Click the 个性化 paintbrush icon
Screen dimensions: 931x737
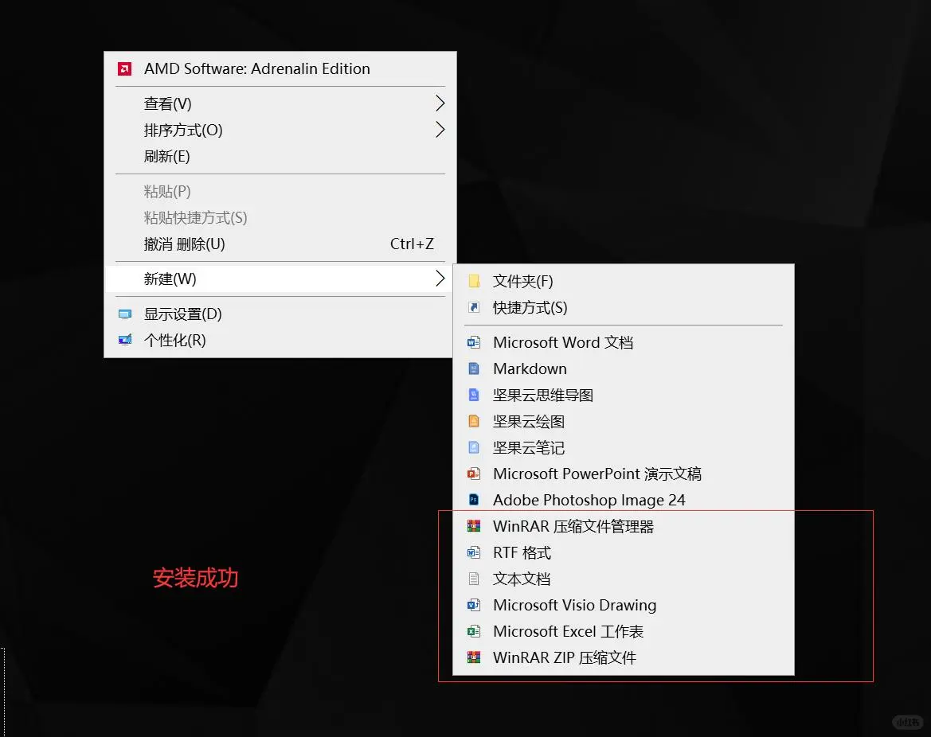(x=125, y=340)
